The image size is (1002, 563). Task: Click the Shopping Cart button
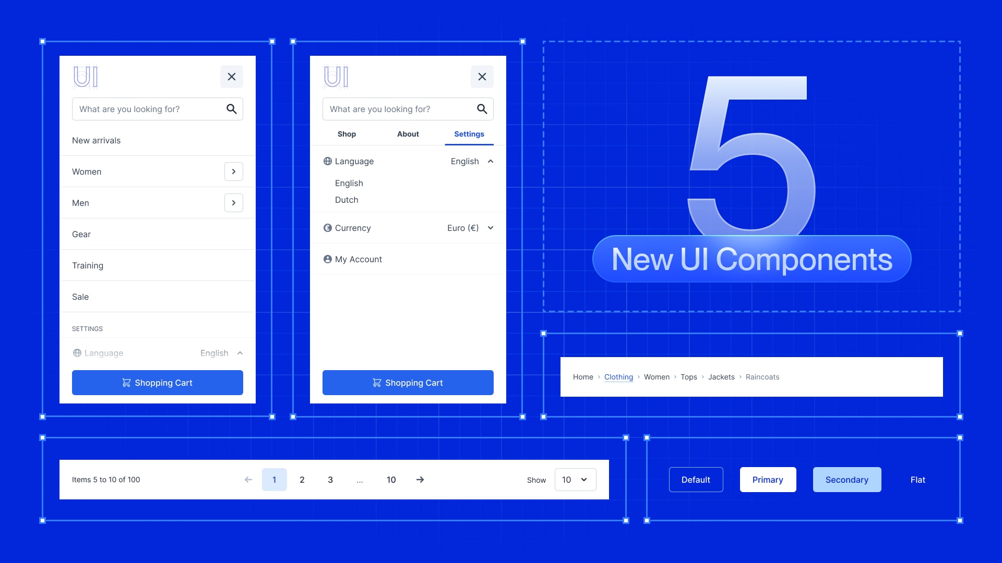pos(158,382)
